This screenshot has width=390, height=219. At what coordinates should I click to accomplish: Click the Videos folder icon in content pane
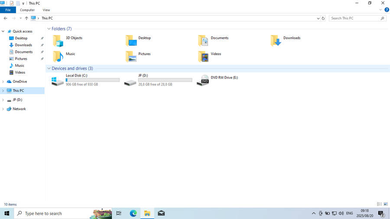(x=203, y=57)
